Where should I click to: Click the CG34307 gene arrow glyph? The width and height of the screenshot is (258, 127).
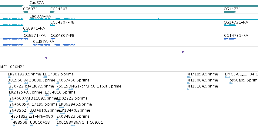53,12
